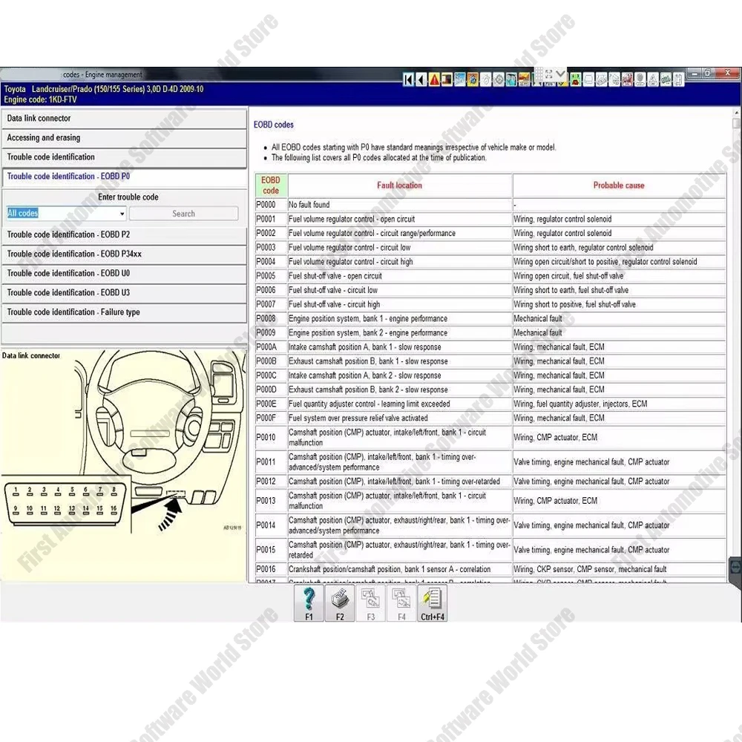Screen dimensions: 742x742
Task: Click the go-to-first arrow toolbar icon
Action: [x=408, y=80]
